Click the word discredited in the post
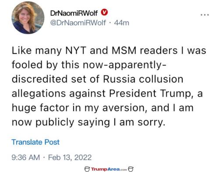This screenshot has width=219, height=172. click(39, 79)
